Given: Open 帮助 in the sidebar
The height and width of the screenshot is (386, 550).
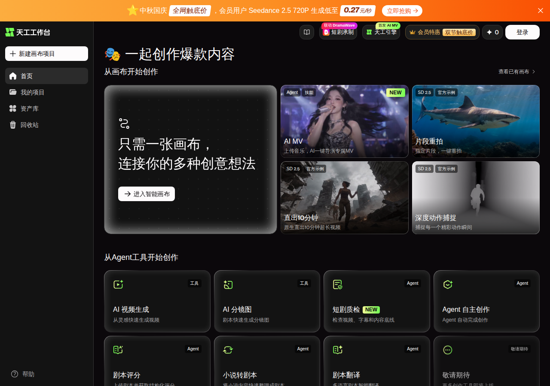Looking at the screenshot, I should tap(23, 374).
